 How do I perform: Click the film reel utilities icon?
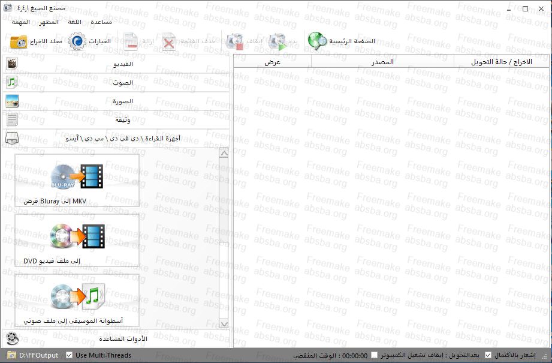13,338
